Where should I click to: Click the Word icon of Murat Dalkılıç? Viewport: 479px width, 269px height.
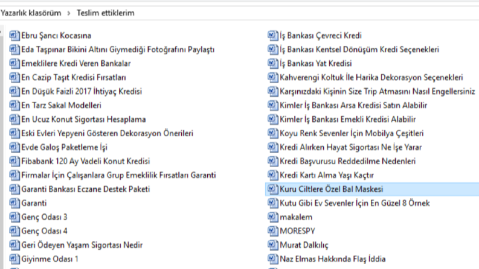click(x=273, y=245)
